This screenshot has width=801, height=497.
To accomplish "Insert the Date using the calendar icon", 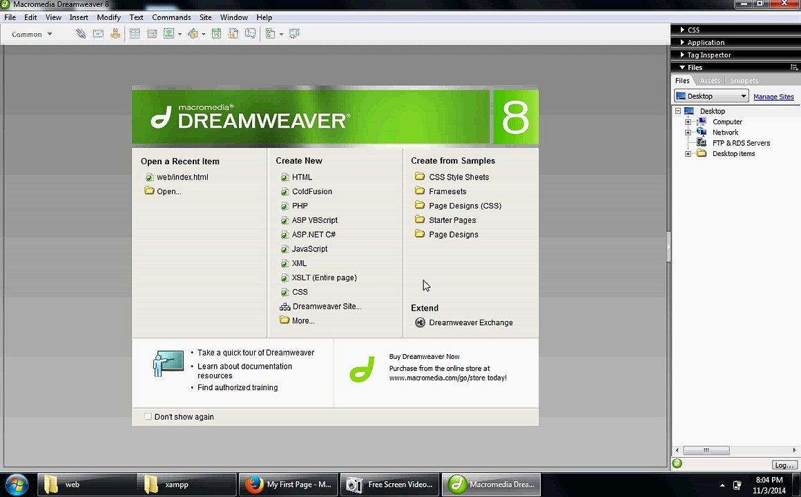I will click(x=216, y=34).
